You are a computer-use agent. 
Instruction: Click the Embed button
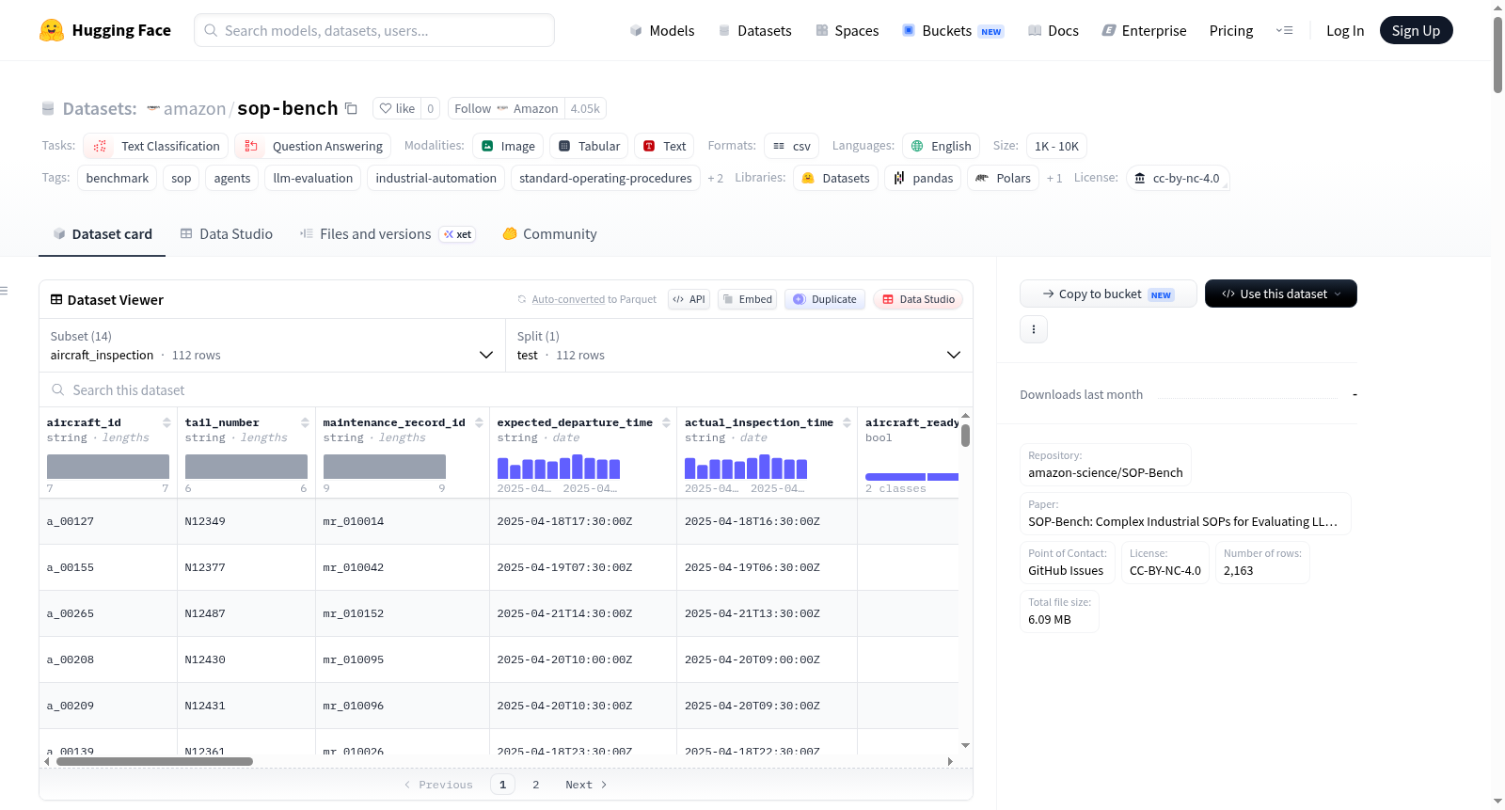click(747, 299)
